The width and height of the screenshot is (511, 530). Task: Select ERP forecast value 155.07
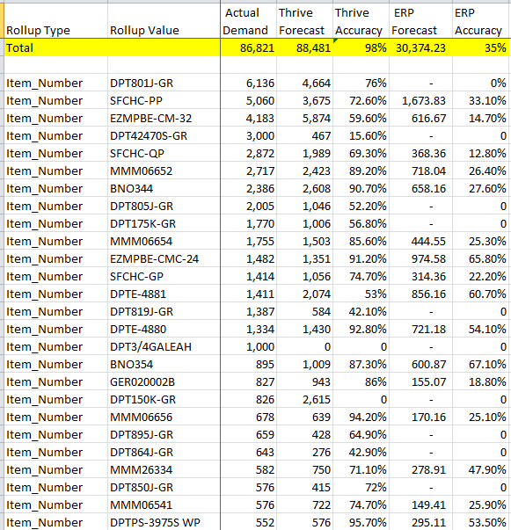tap(420, 381)
